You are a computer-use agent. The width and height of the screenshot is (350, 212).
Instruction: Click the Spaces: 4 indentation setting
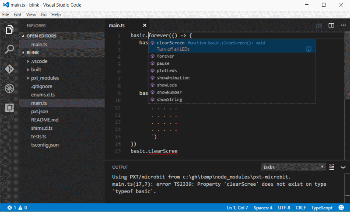pos(262,208)
